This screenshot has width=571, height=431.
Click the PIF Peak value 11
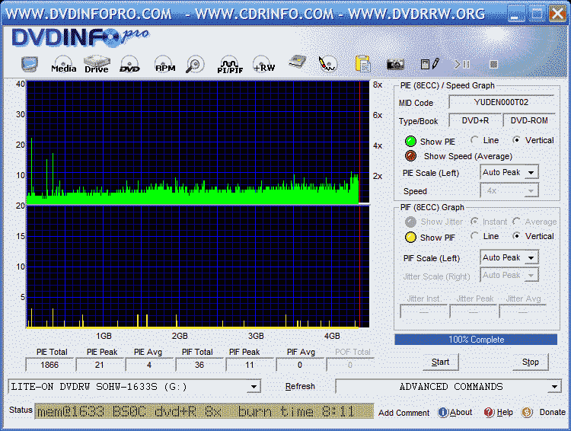(x=250, y=365)
